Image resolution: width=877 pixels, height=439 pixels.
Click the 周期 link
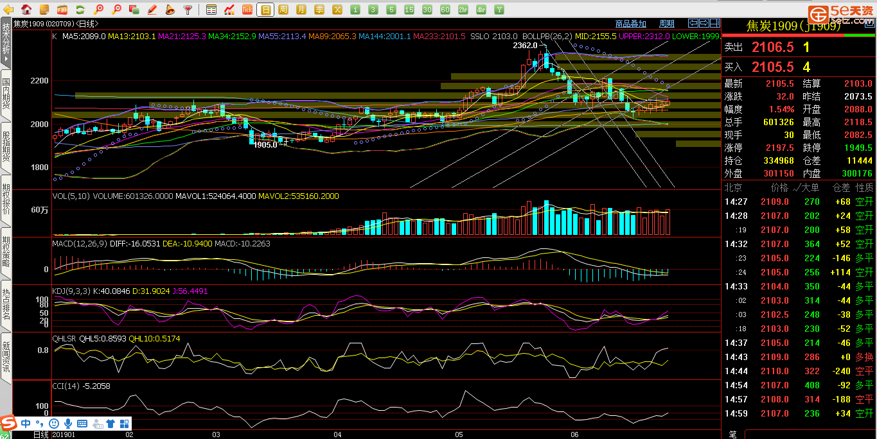[x=667, y=24]
